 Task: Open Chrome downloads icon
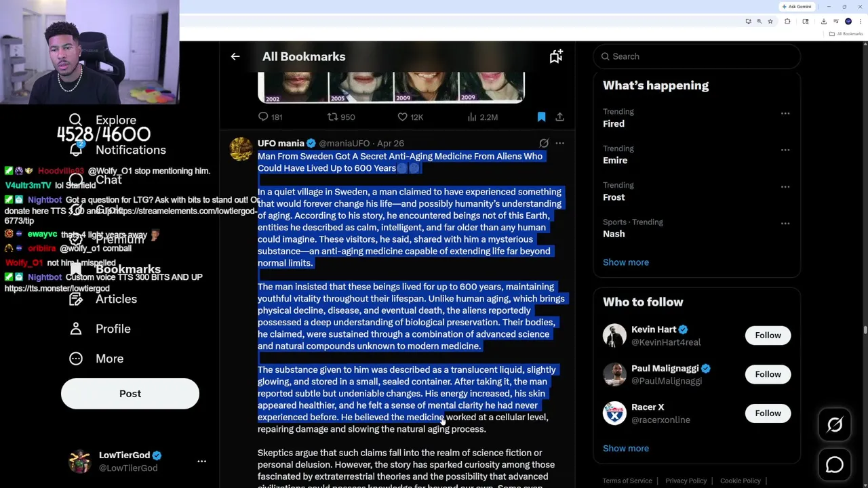[823, 22]
